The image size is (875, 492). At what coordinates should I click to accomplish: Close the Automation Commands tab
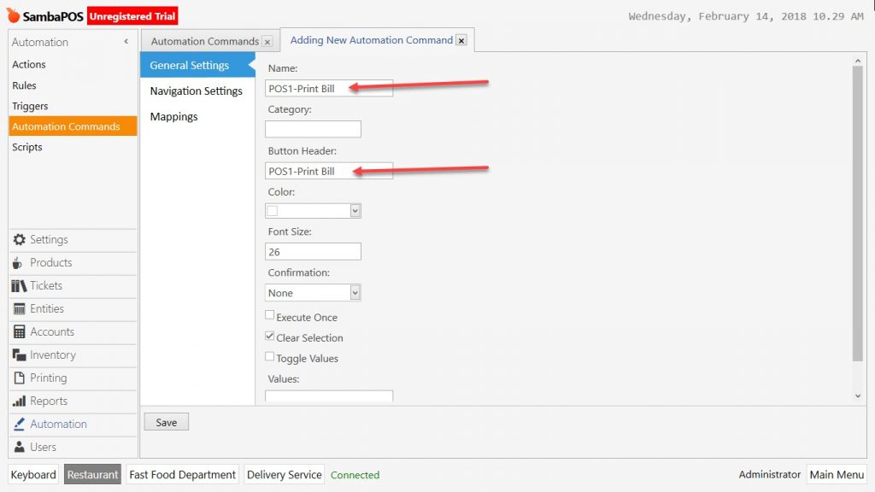(x=267, y=42)
